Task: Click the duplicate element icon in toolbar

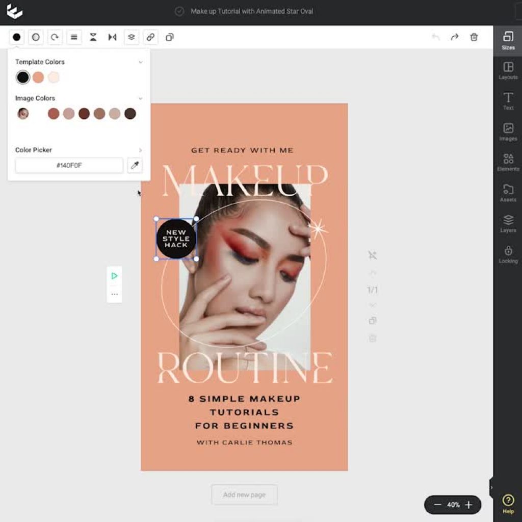Action: pyautogui.click(x=170, y=37)
